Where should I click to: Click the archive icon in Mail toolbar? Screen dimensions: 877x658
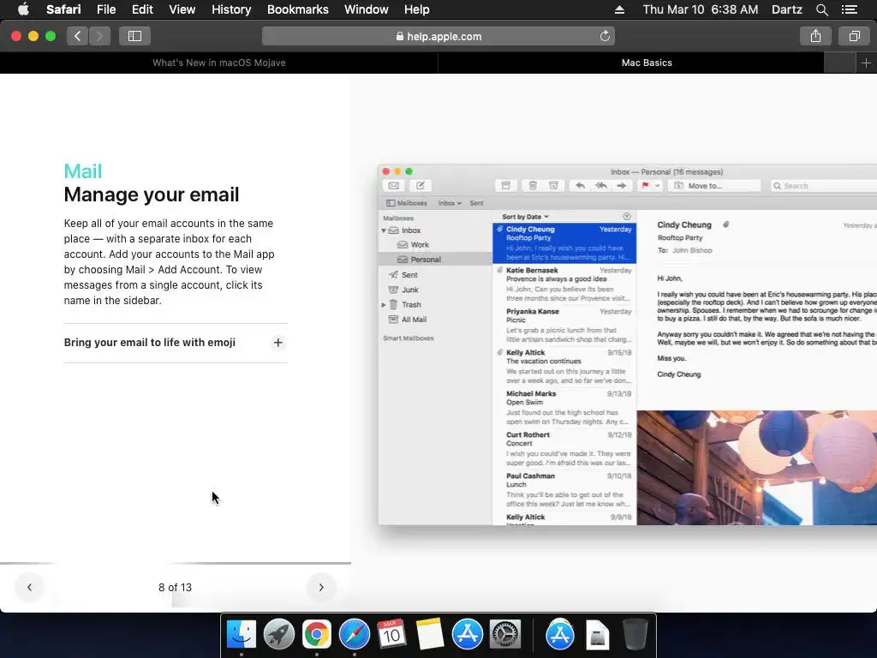[505, 186]
